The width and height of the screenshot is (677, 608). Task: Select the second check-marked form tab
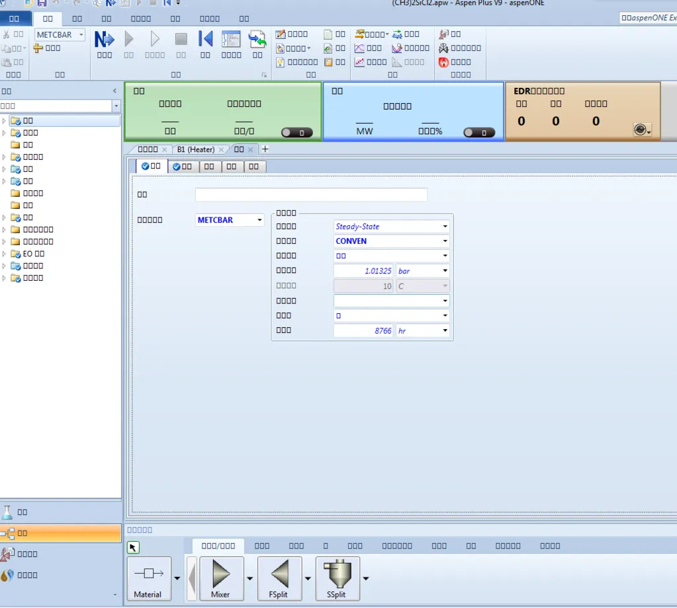[183, 167]
